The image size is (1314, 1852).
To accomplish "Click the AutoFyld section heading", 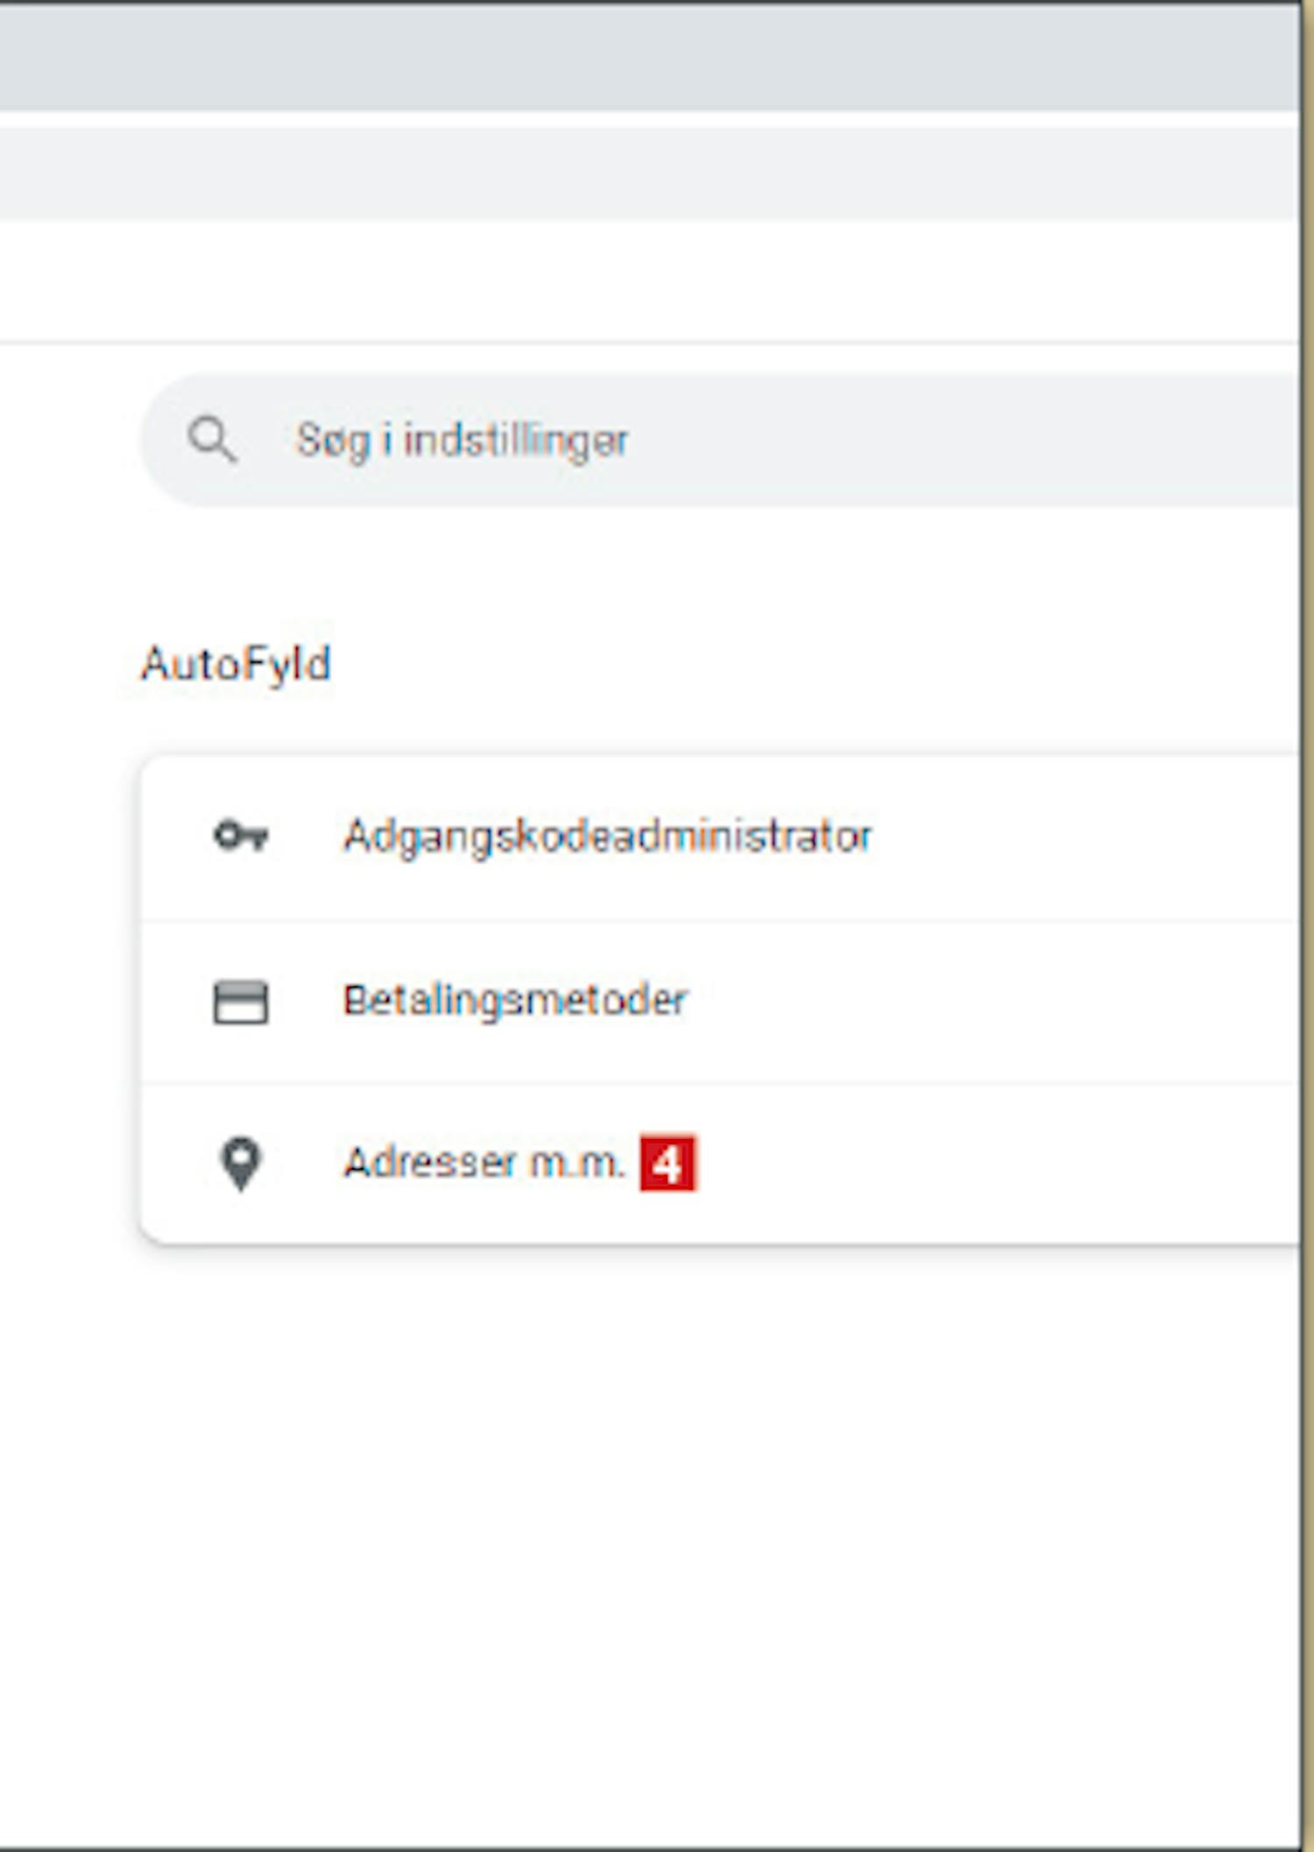I will tap(237, 663).
